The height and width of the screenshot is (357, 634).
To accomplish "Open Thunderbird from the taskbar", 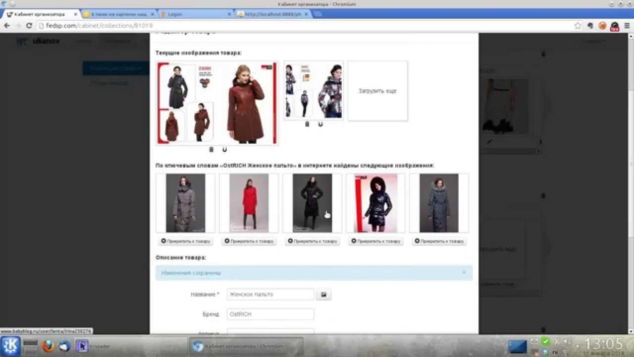I will 64,346.
